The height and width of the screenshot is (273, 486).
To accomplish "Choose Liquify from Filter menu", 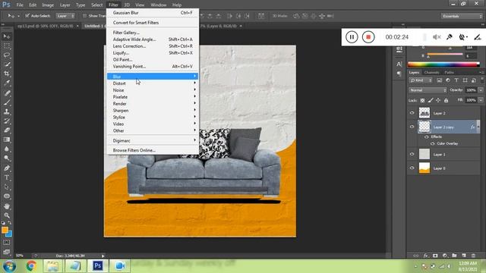I will pos(153,53).
